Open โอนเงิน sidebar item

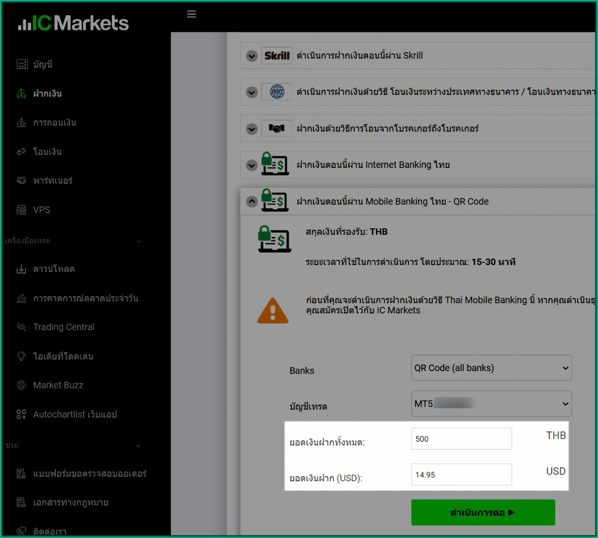[x=47, y=152]
